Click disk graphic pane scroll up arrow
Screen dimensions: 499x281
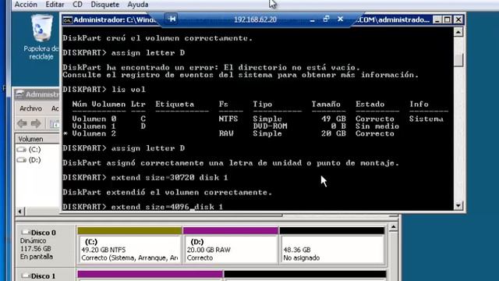(x=393, y=227)
